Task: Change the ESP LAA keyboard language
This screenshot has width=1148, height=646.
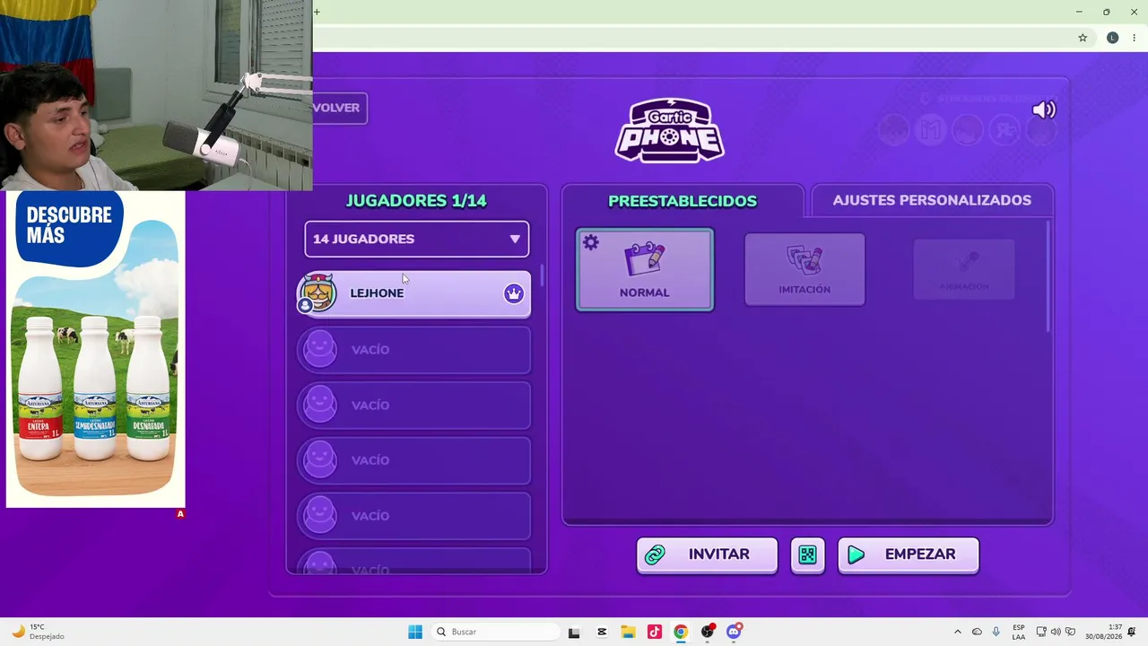Action: click(x=1019, y=632)
